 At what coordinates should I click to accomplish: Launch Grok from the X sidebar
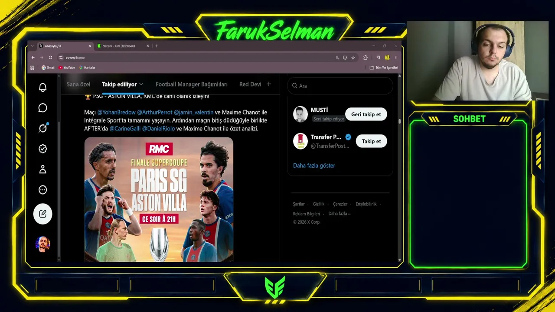tap(42, 128)
